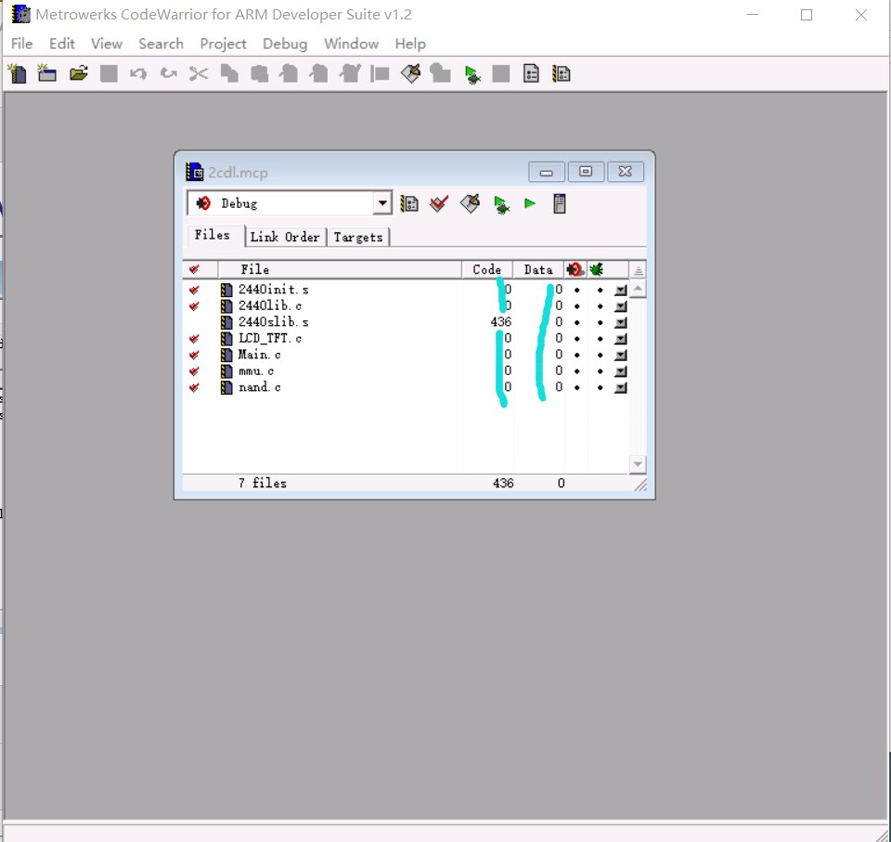Open the popup arrow for Main.c row

point(621,356)
